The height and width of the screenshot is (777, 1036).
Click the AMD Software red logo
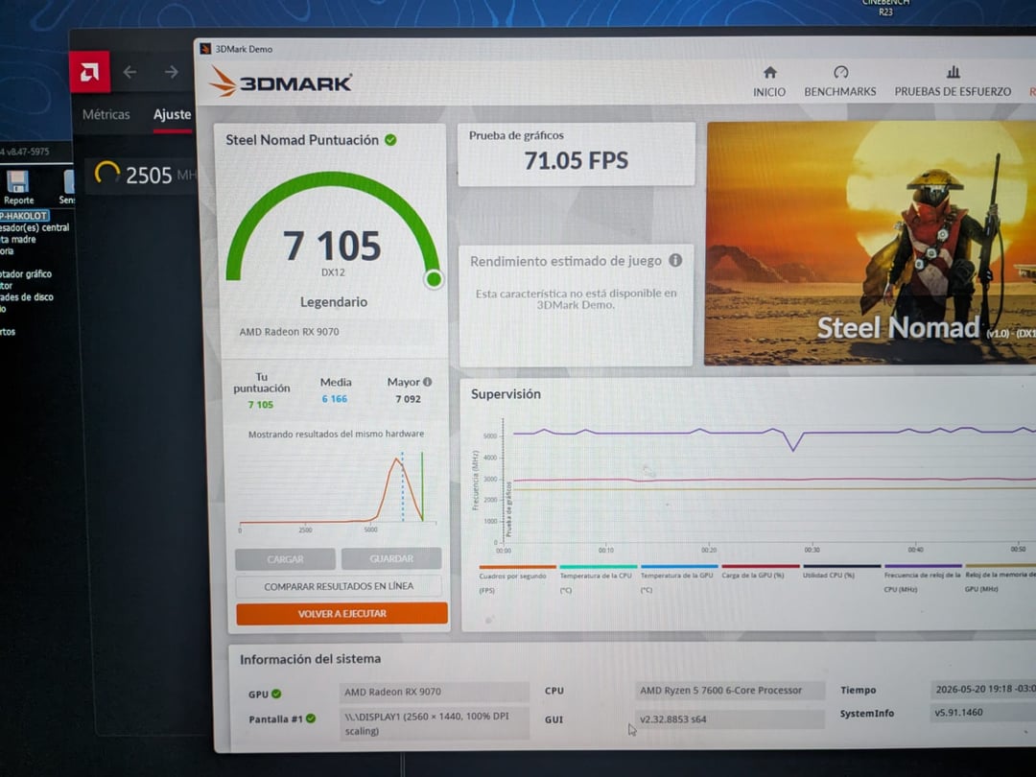(x=89, y=71)
